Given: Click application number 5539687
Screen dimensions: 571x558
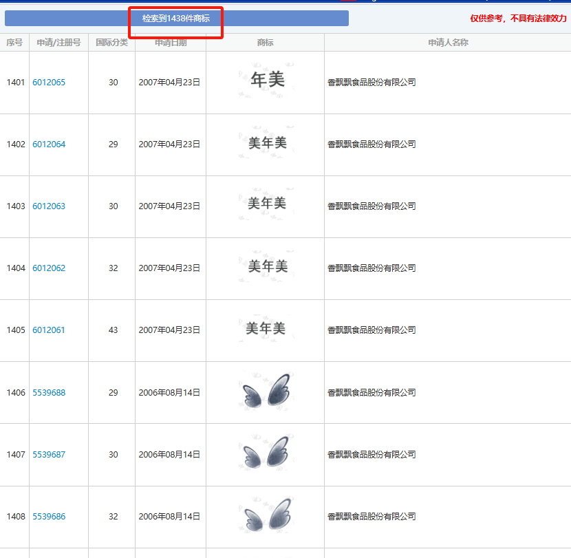Looking at the screenshot, I should coord(49,455).
